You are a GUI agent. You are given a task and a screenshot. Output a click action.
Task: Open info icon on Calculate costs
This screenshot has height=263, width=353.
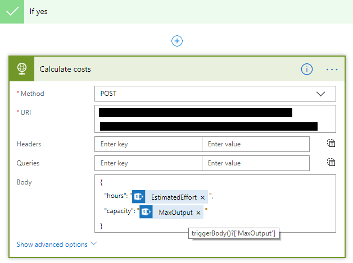[306, 69]
